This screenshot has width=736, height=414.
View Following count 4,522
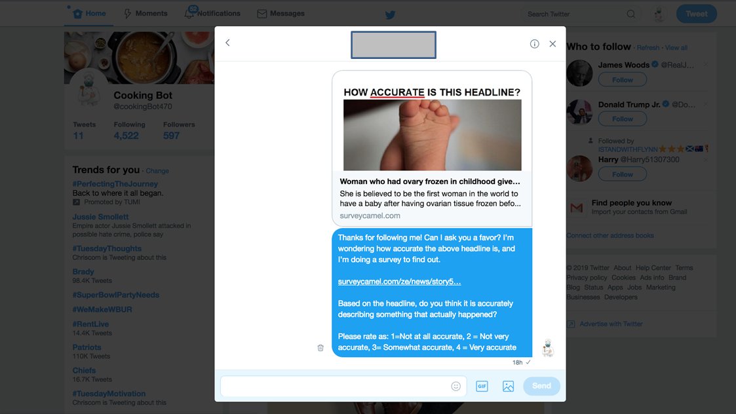point(129,130)
